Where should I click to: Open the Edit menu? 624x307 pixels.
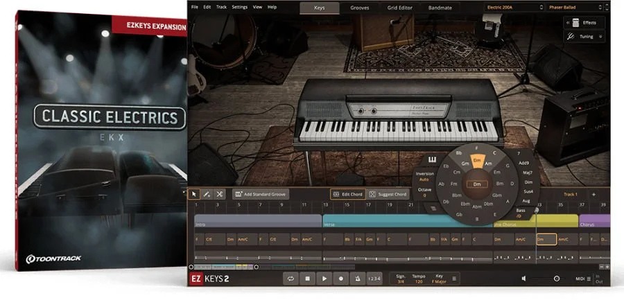[207, 7]
